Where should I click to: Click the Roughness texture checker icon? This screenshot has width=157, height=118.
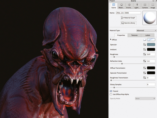pos(145,54)
